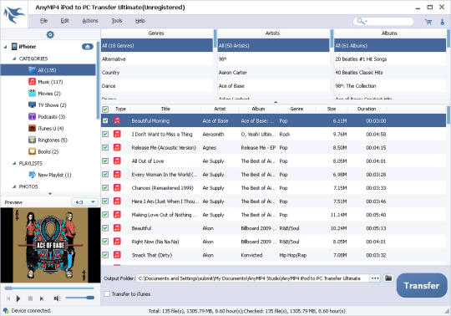Click the output folder path field

[x=252, y=278]
